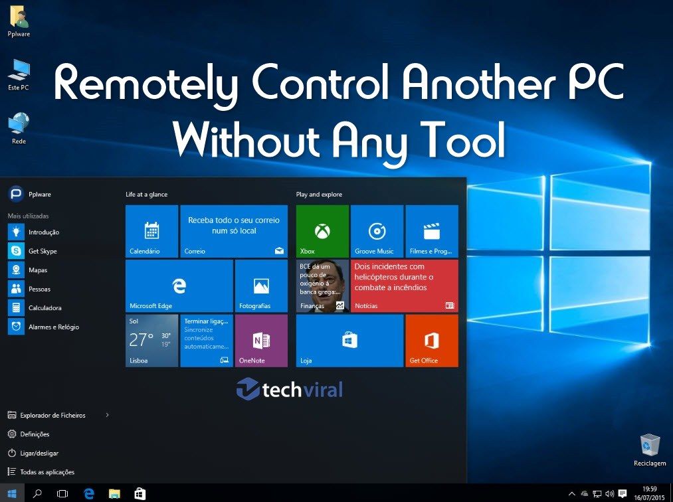The width and height of the screenshot is (673, 502).
Task: Open the Loja store tile
Action: pyautogui.click(x=350, y=341)
